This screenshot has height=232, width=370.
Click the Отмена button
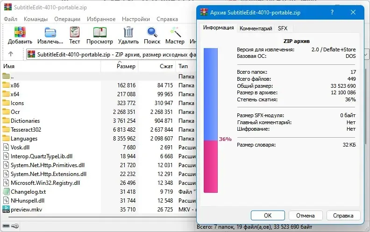306,215
